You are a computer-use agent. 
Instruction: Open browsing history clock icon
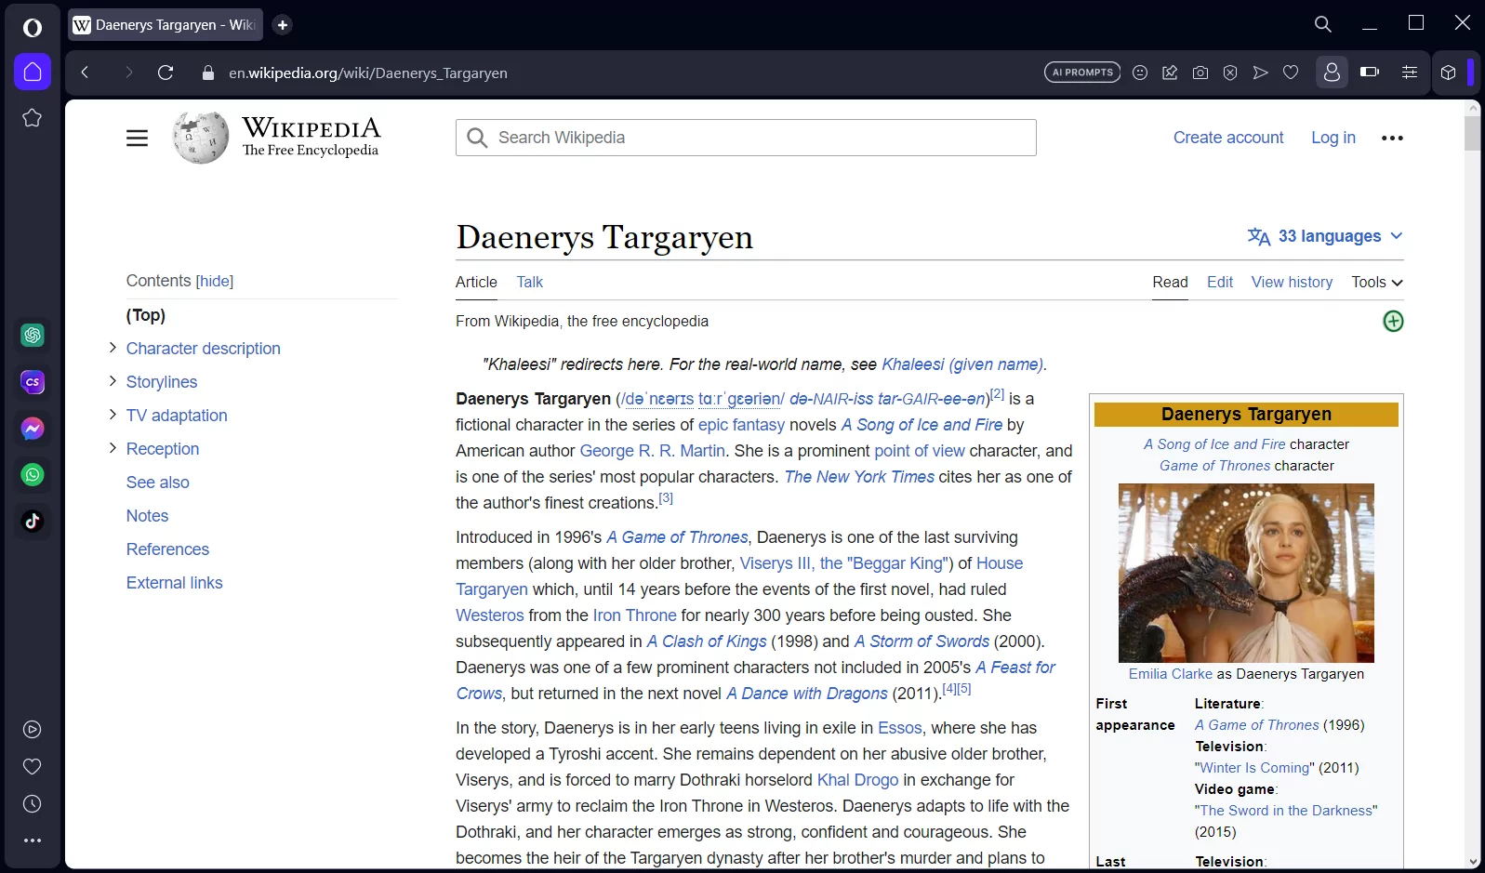pyautogui.click(x=33, y=804)
